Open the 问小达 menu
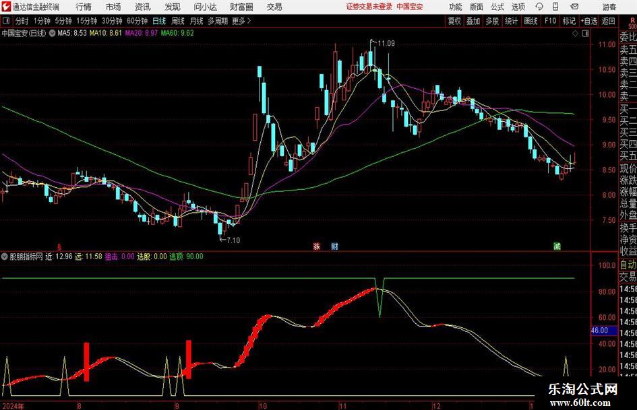 point(205,7)
